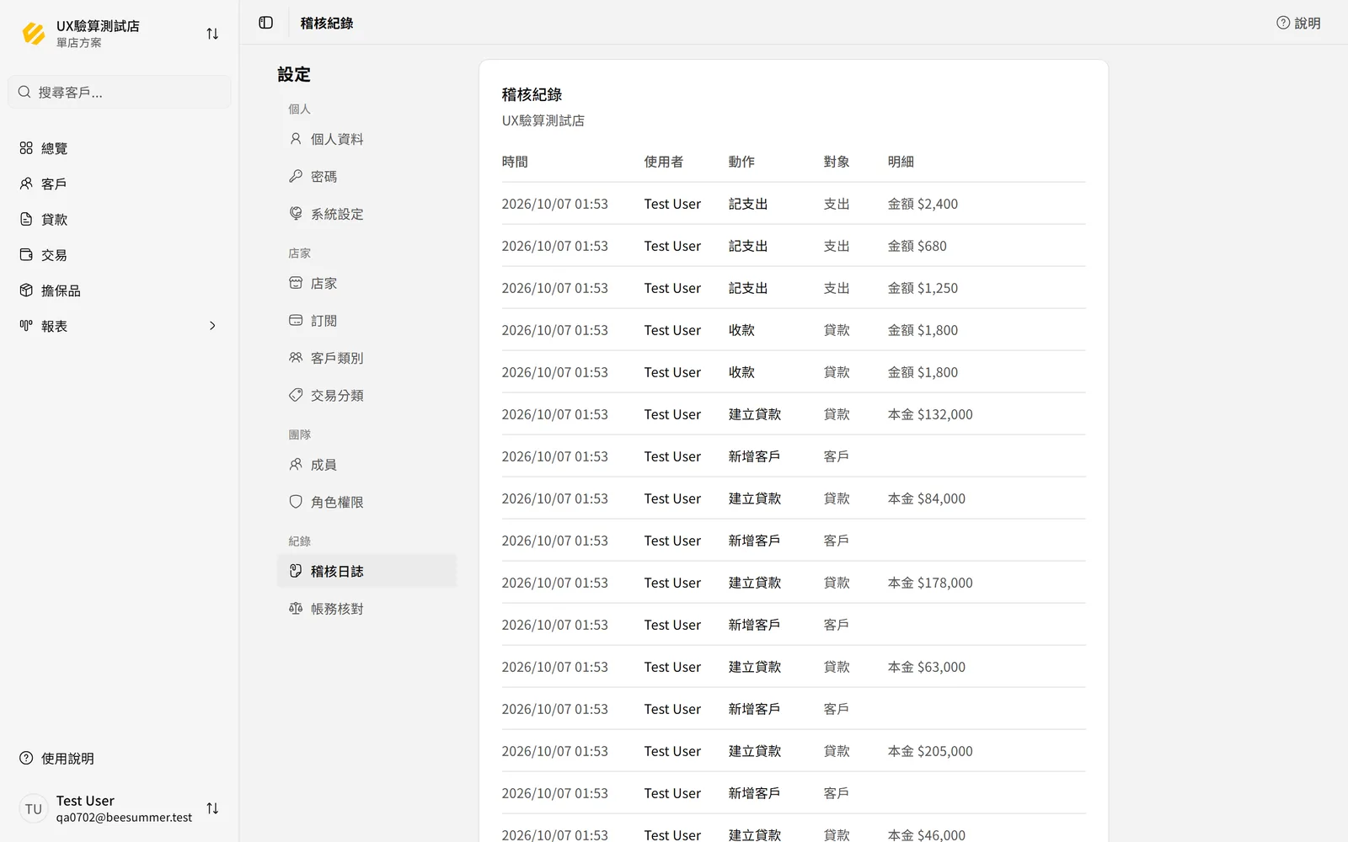Click the 擔保品 box icon
The width and height of the screenshot is (1348, 842).
[x=26, y=290]
